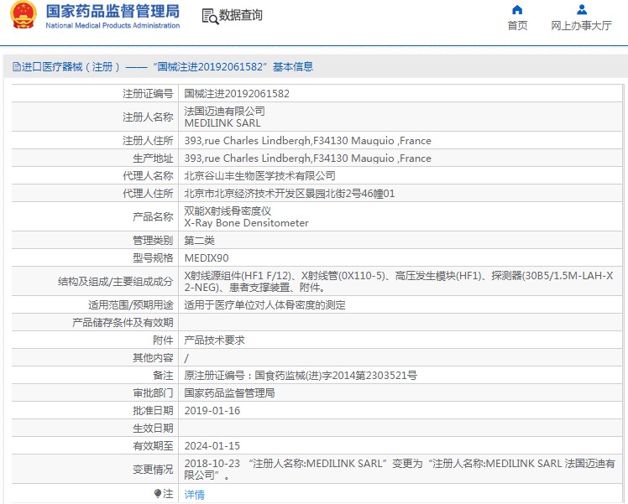628x504 pixels.
Task: Select model MEDIX90 value
Action: pyautogui.click(x=207, y=258)
